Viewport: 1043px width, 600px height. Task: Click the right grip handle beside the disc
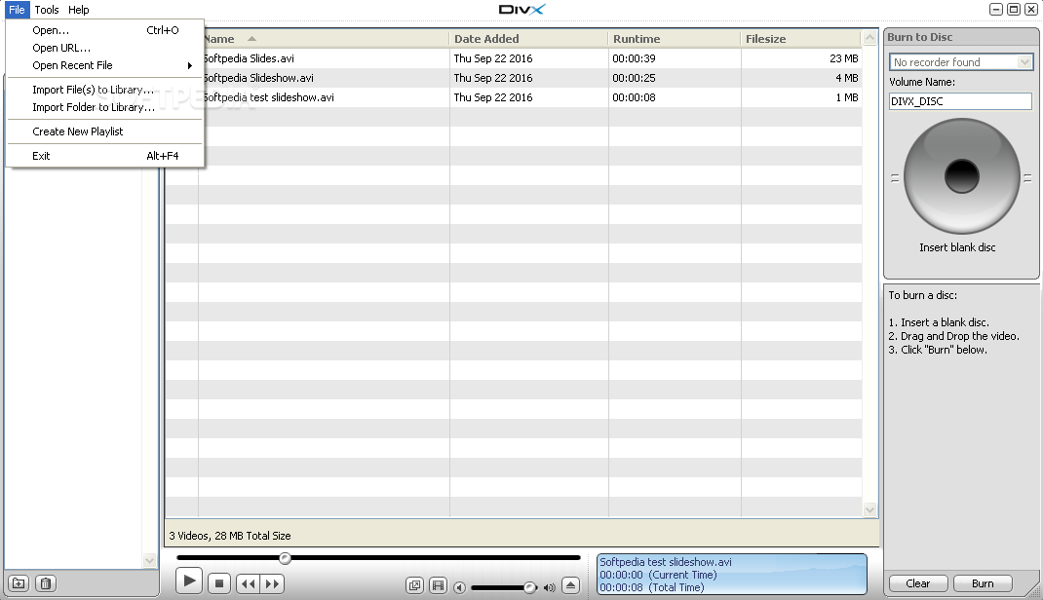(1027, 178)
